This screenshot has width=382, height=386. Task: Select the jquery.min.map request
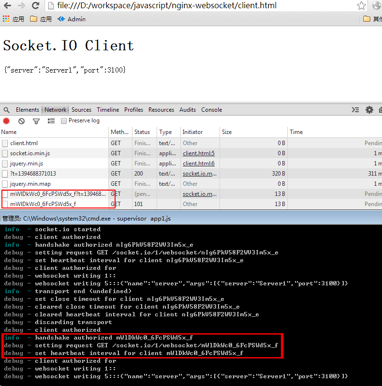[191, 184]
